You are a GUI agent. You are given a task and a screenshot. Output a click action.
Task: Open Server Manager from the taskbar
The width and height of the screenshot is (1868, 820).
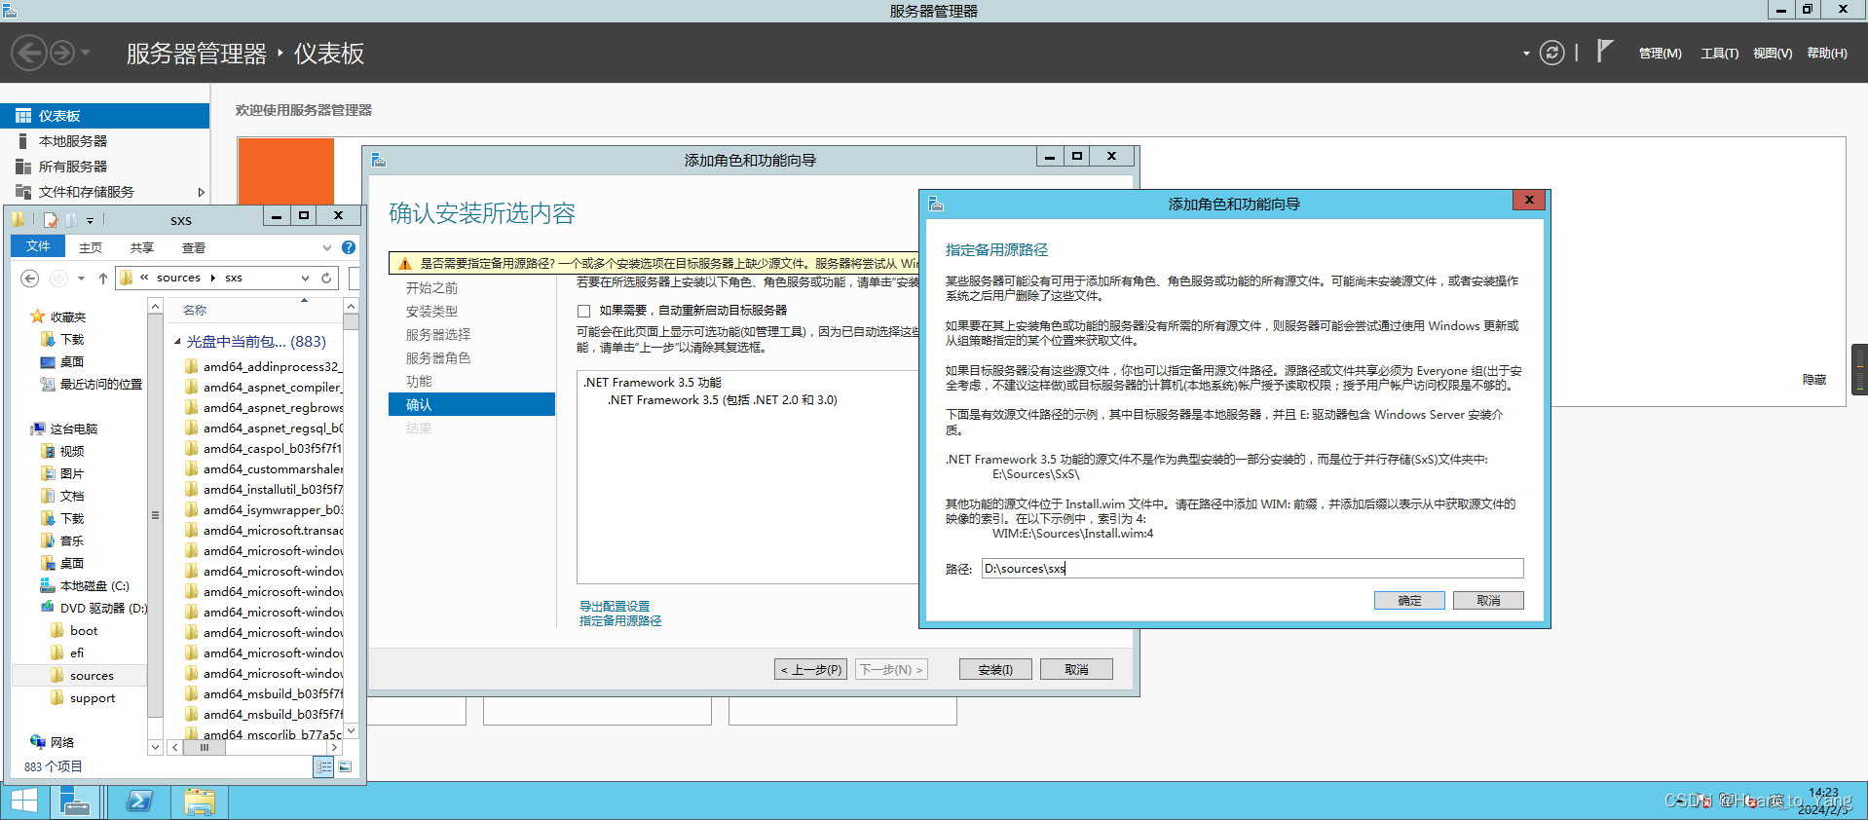(x=75, y=801)
